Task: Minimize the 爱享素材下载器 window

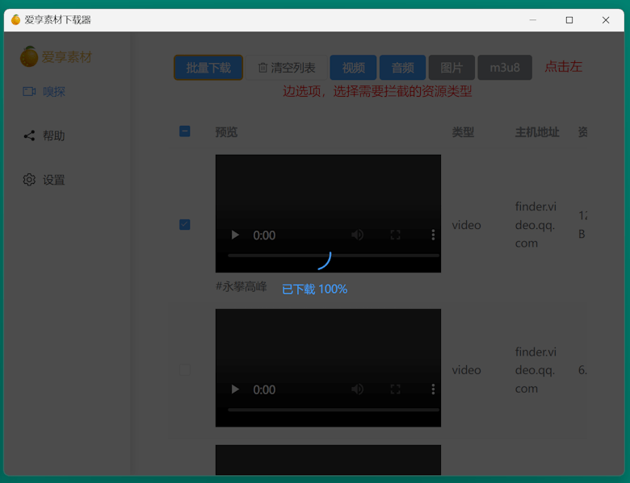Action: pos(533,19)
